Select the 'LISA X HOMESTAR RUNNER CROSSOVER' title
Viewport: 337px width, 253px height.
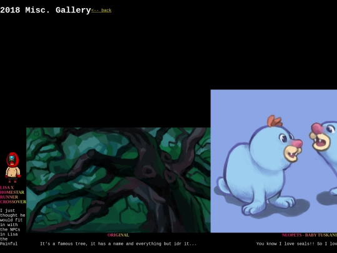pyautogui.click(x=13, y=195)
